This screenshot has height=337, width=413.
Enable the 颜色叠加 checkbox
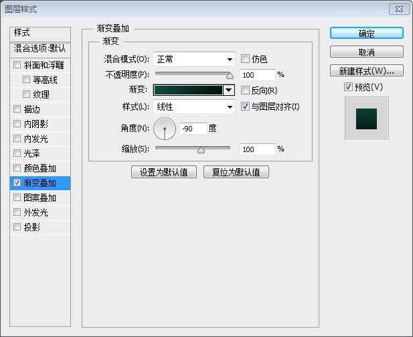pos(17,167)
